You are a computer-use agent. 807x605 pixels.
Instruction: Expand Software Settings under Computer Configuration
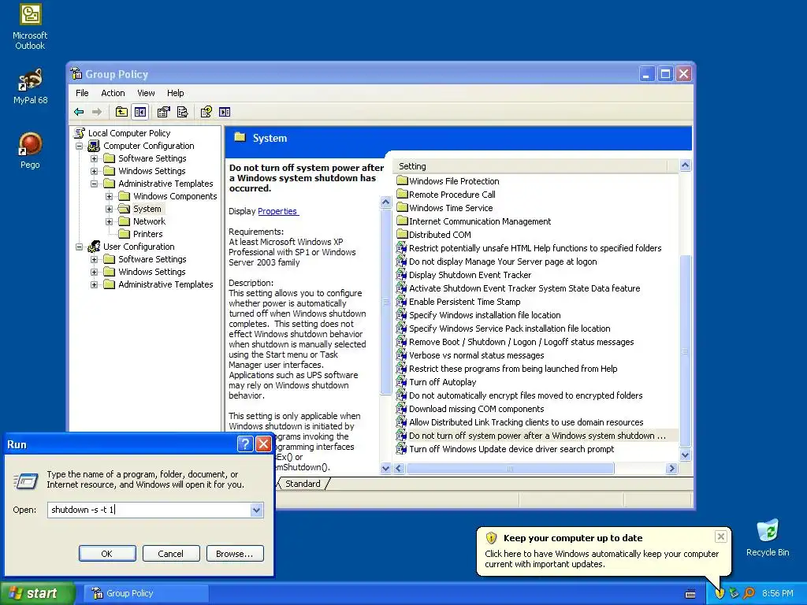(95, 158)
